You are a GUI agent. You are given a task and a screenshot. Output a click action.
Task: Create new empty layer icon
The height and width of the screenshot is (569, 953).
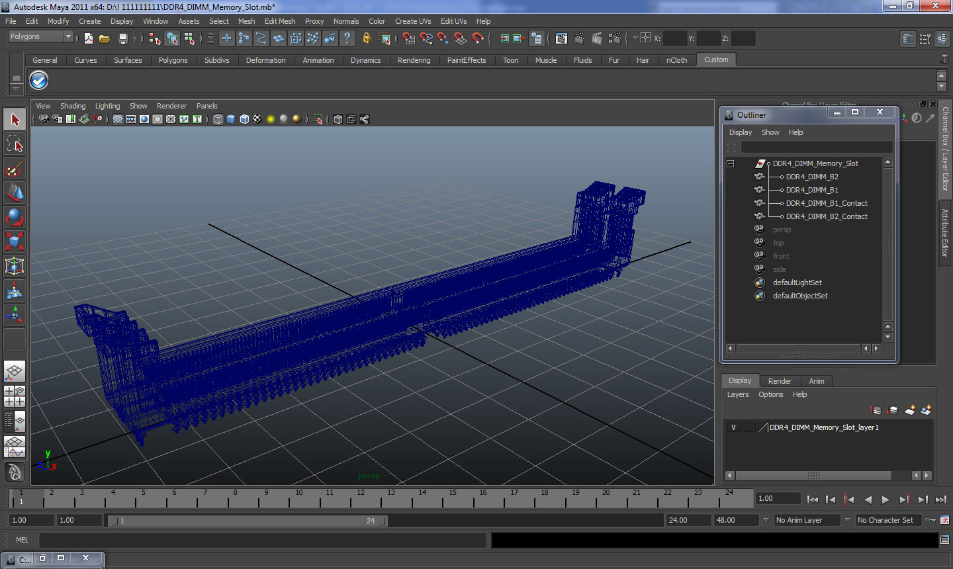tap(910, 410)
